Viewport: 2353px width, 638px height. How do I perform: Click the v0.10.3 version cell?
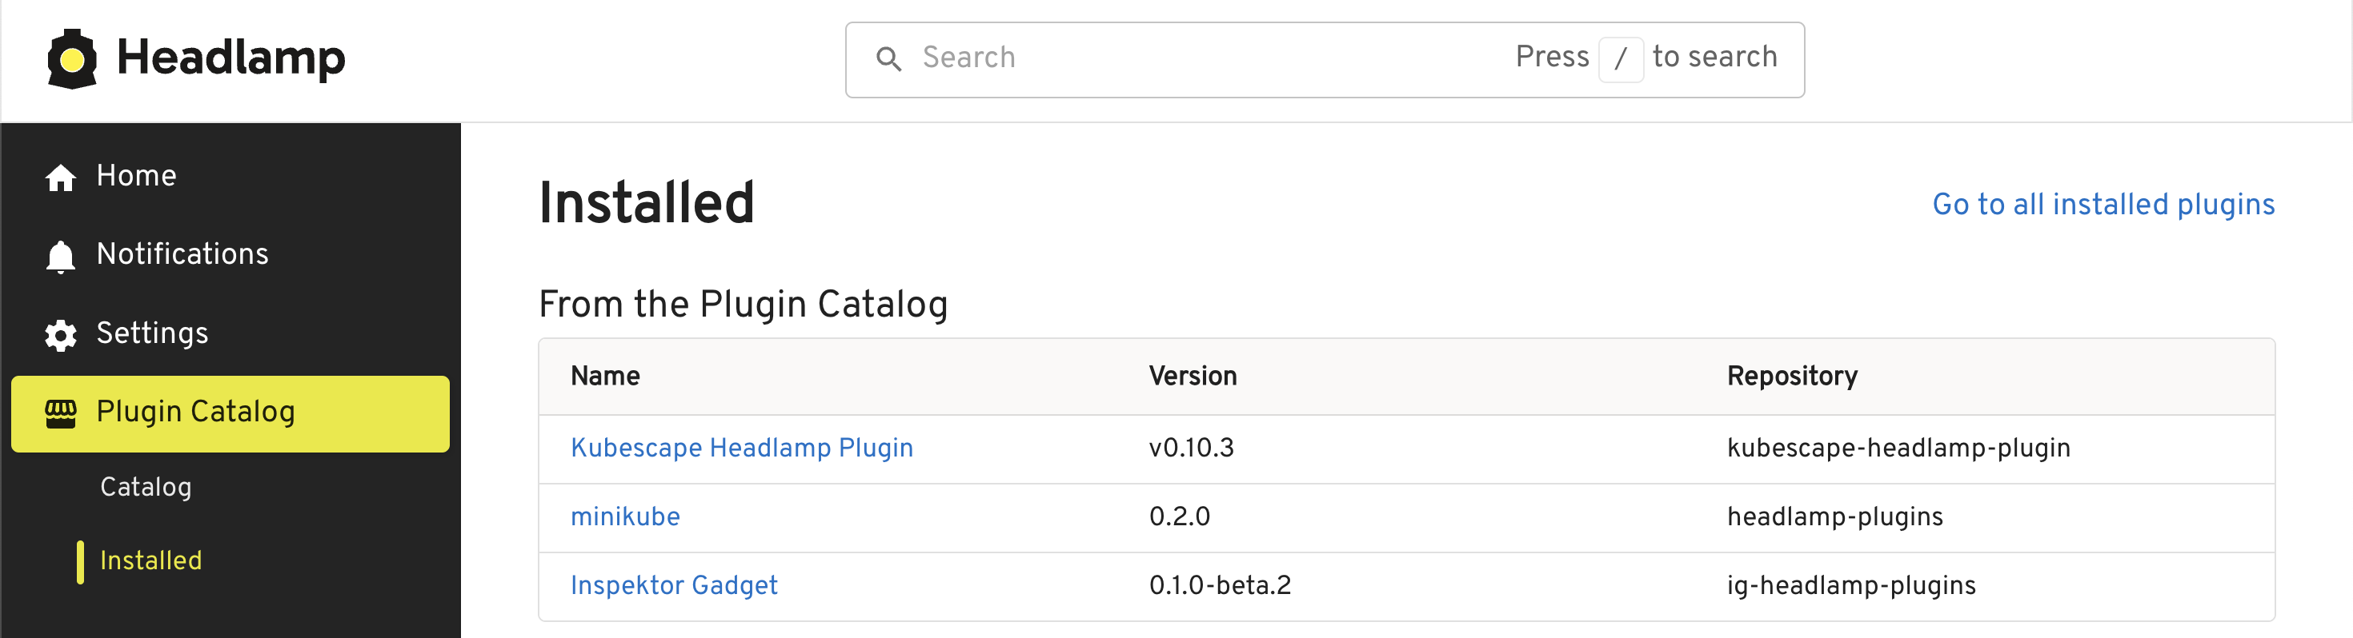[x=1191, y=449]
